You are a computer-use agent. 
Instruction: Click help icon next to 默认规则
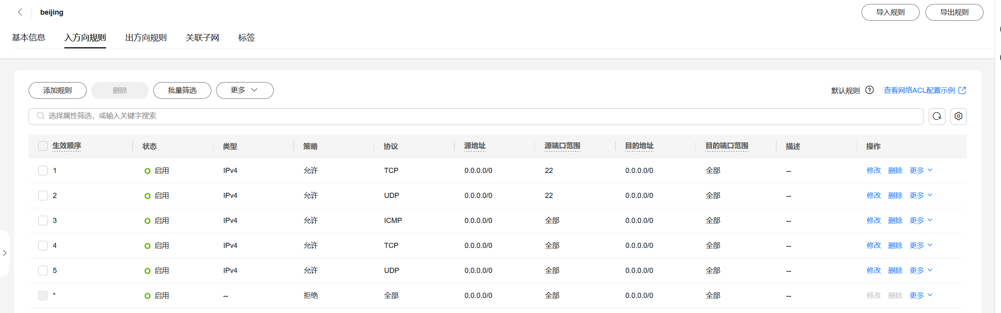click(870, 90)
